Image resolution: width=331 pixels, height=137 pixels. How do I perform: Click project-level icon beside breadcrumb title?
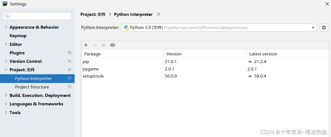(159, 14)
